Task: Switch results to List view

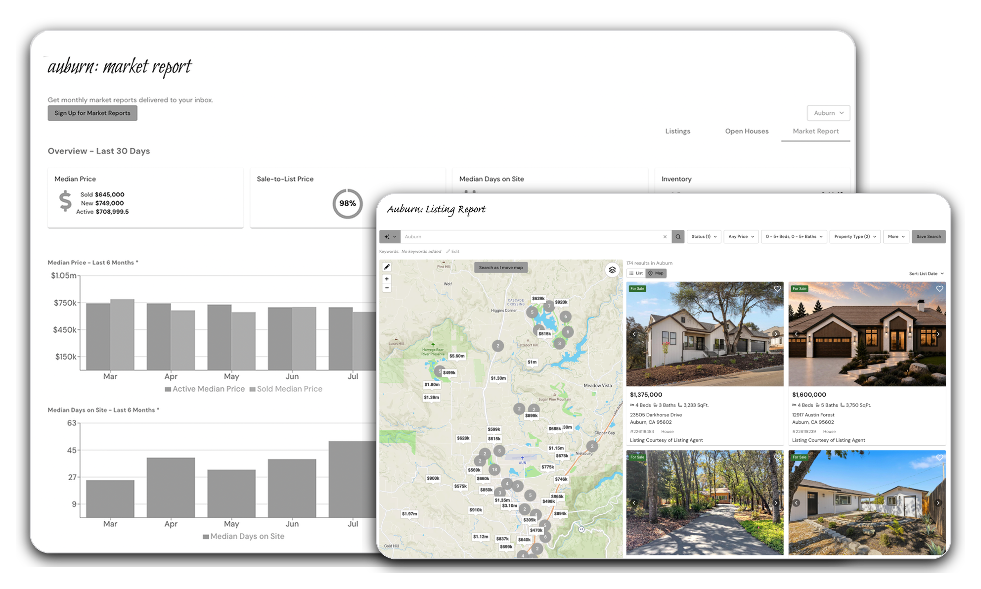Action: point(636,273)
